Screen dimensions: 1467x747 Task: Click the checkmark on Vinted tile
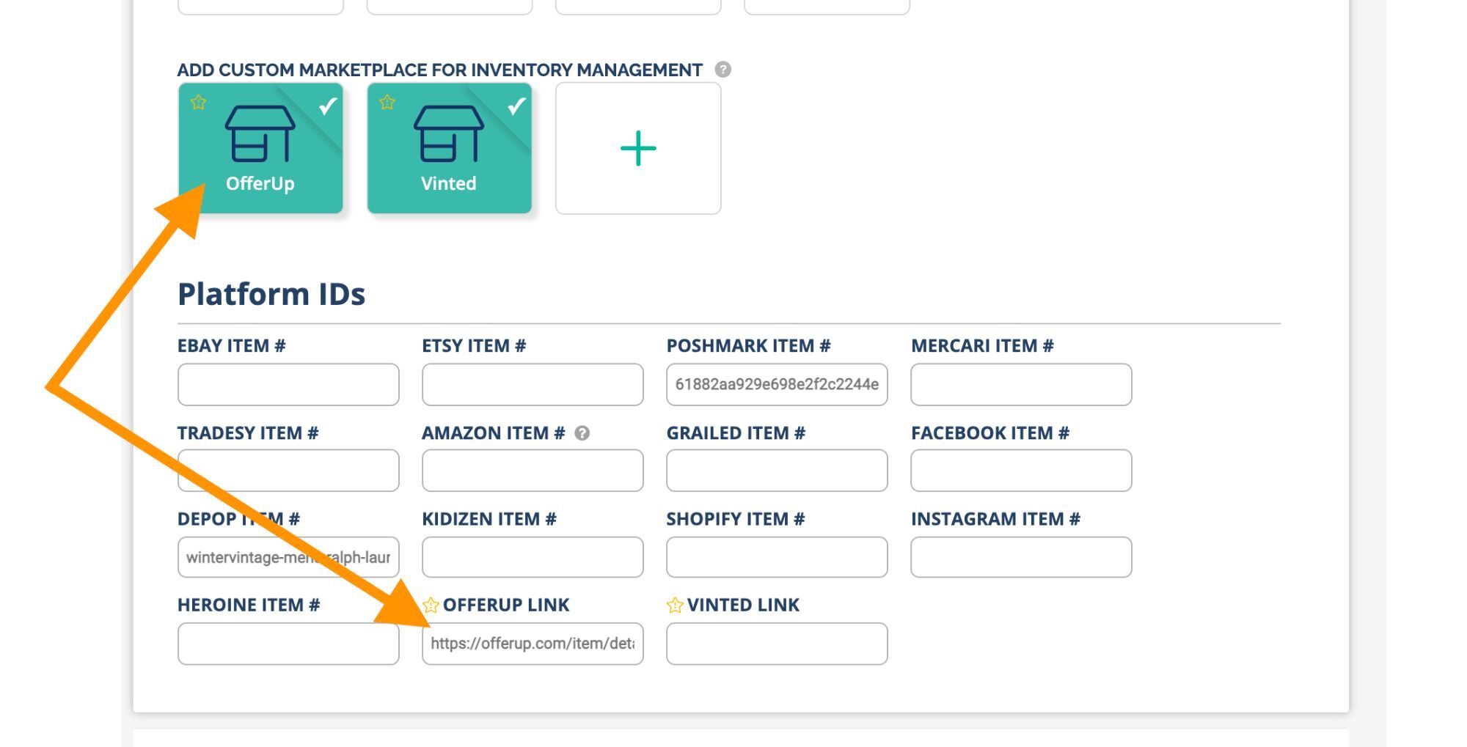click(x=516, y=106)
